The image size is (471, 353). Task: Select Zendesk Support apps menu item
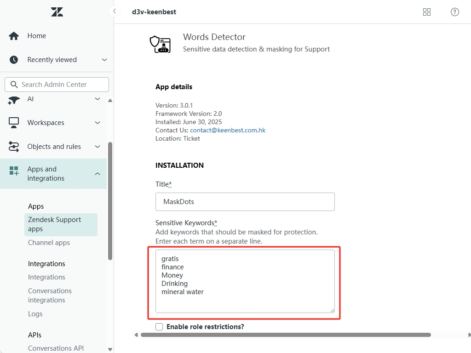click(x=54, y=224)
